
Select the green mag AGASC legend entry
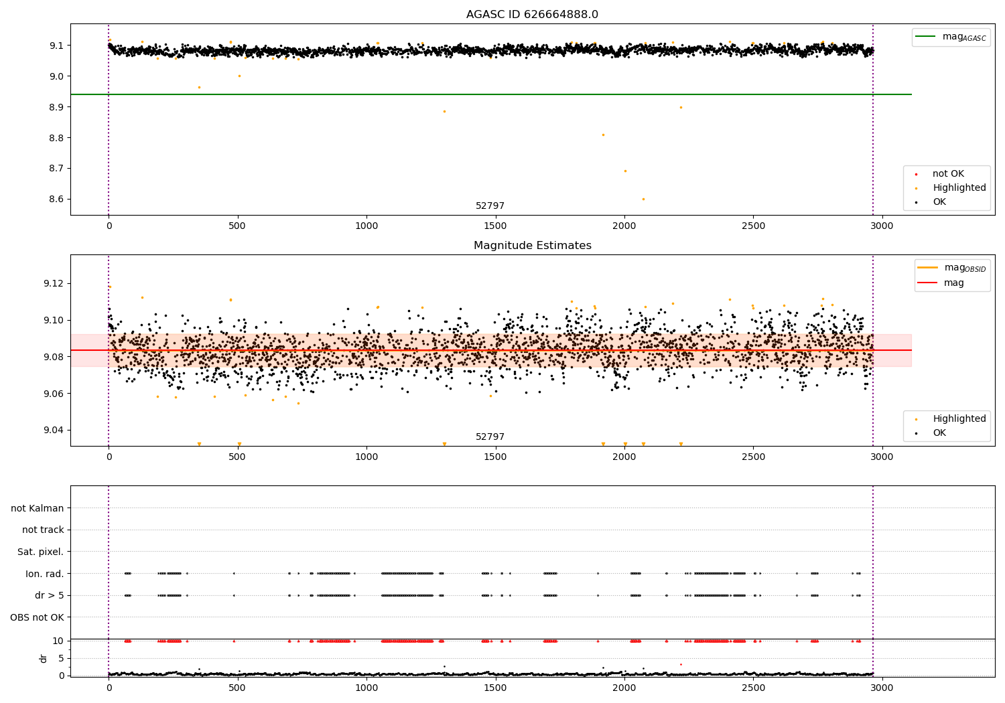click(951, 37)
